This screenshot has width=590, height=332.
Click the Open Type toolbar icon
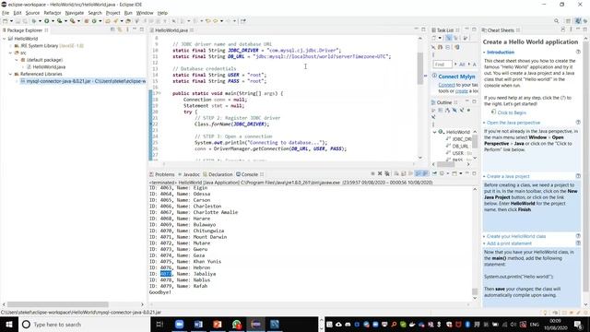108,21
